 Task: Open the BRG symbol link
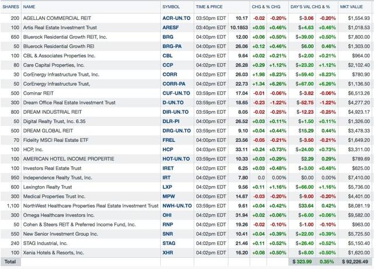(x=168, y=37)
